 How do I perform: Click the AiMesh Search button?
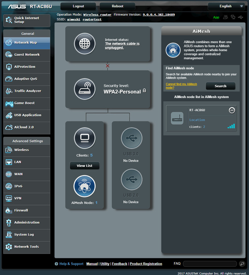click(220, 86)
